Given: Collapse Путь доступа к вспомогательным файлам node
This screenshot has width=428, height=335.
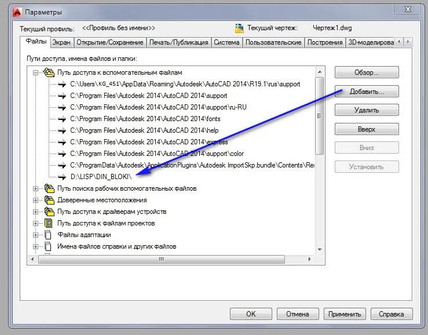Looking at the screenshot, I should click(x=35, y=72).
